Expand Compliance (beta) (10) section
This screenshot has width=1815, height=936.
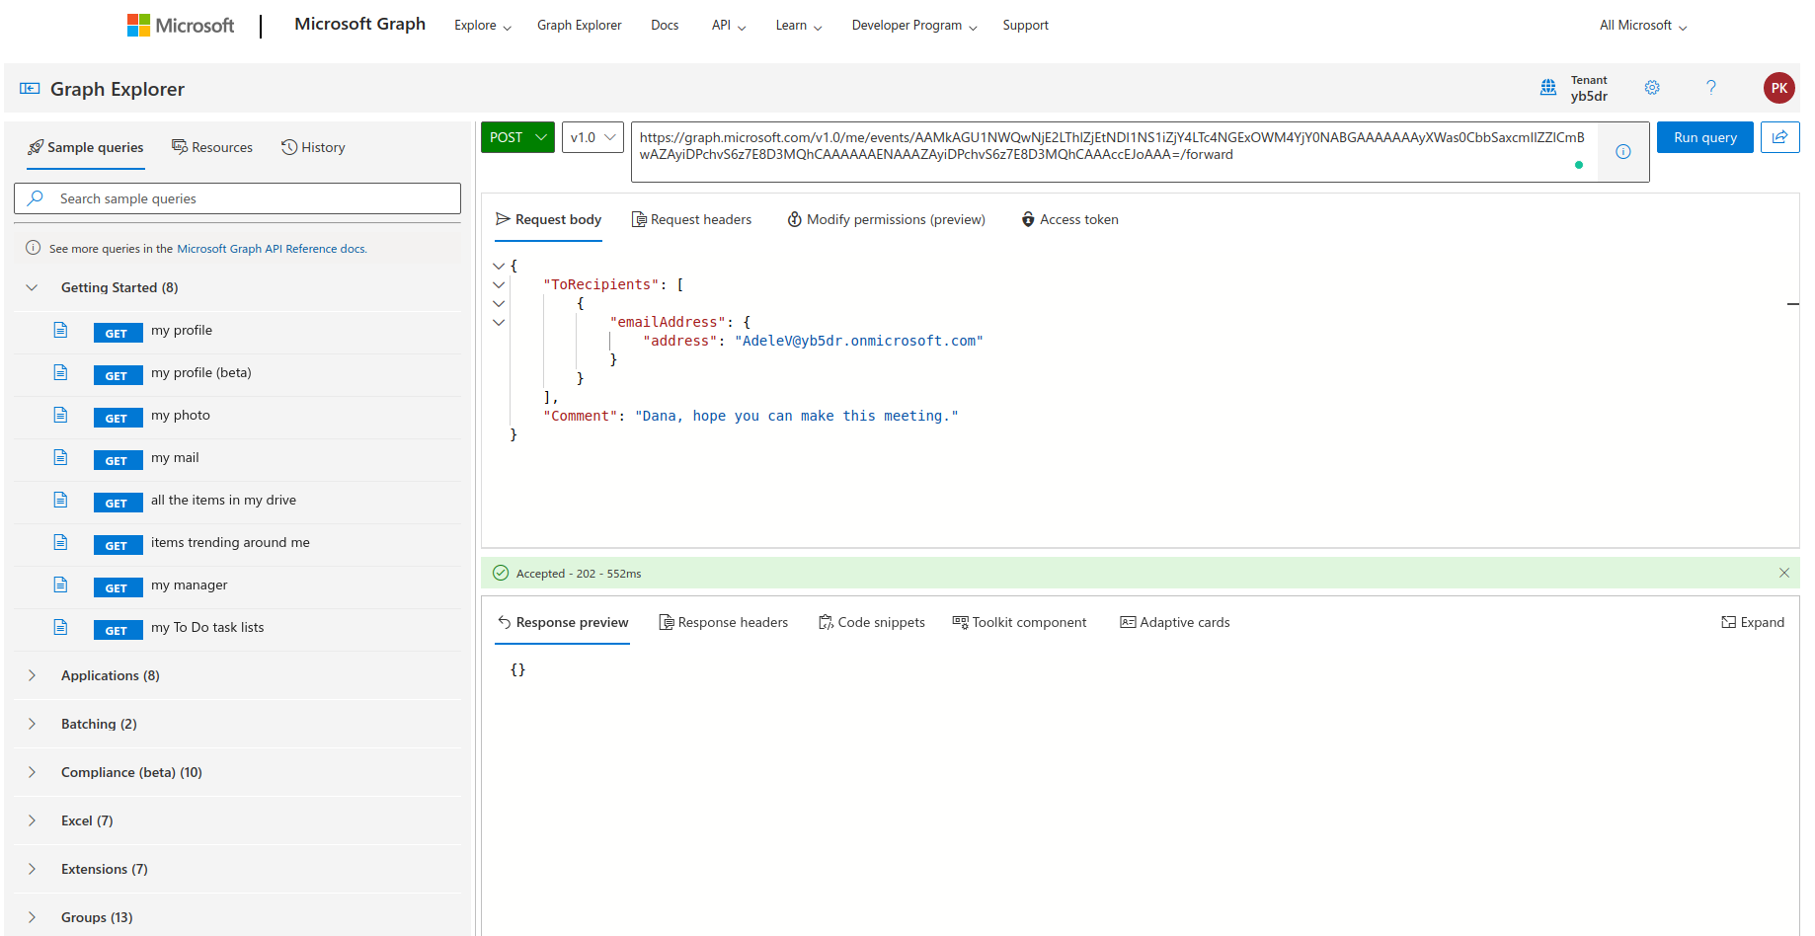(32, 772)
